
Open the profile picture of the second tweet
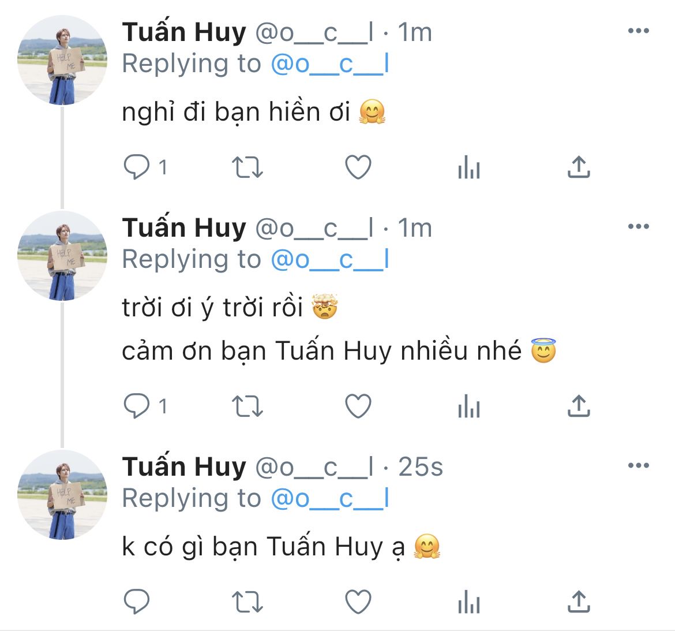[62, 256]
